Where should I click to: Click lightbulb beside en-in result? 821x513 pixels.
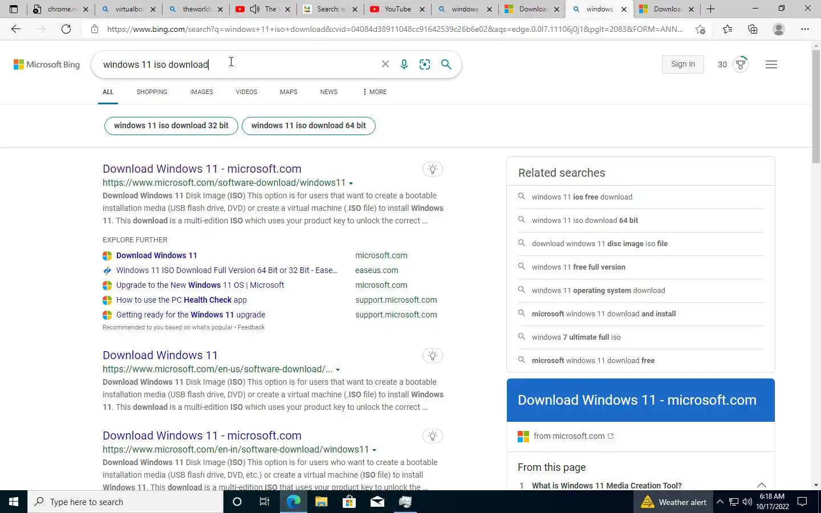(x=433, y=436)
